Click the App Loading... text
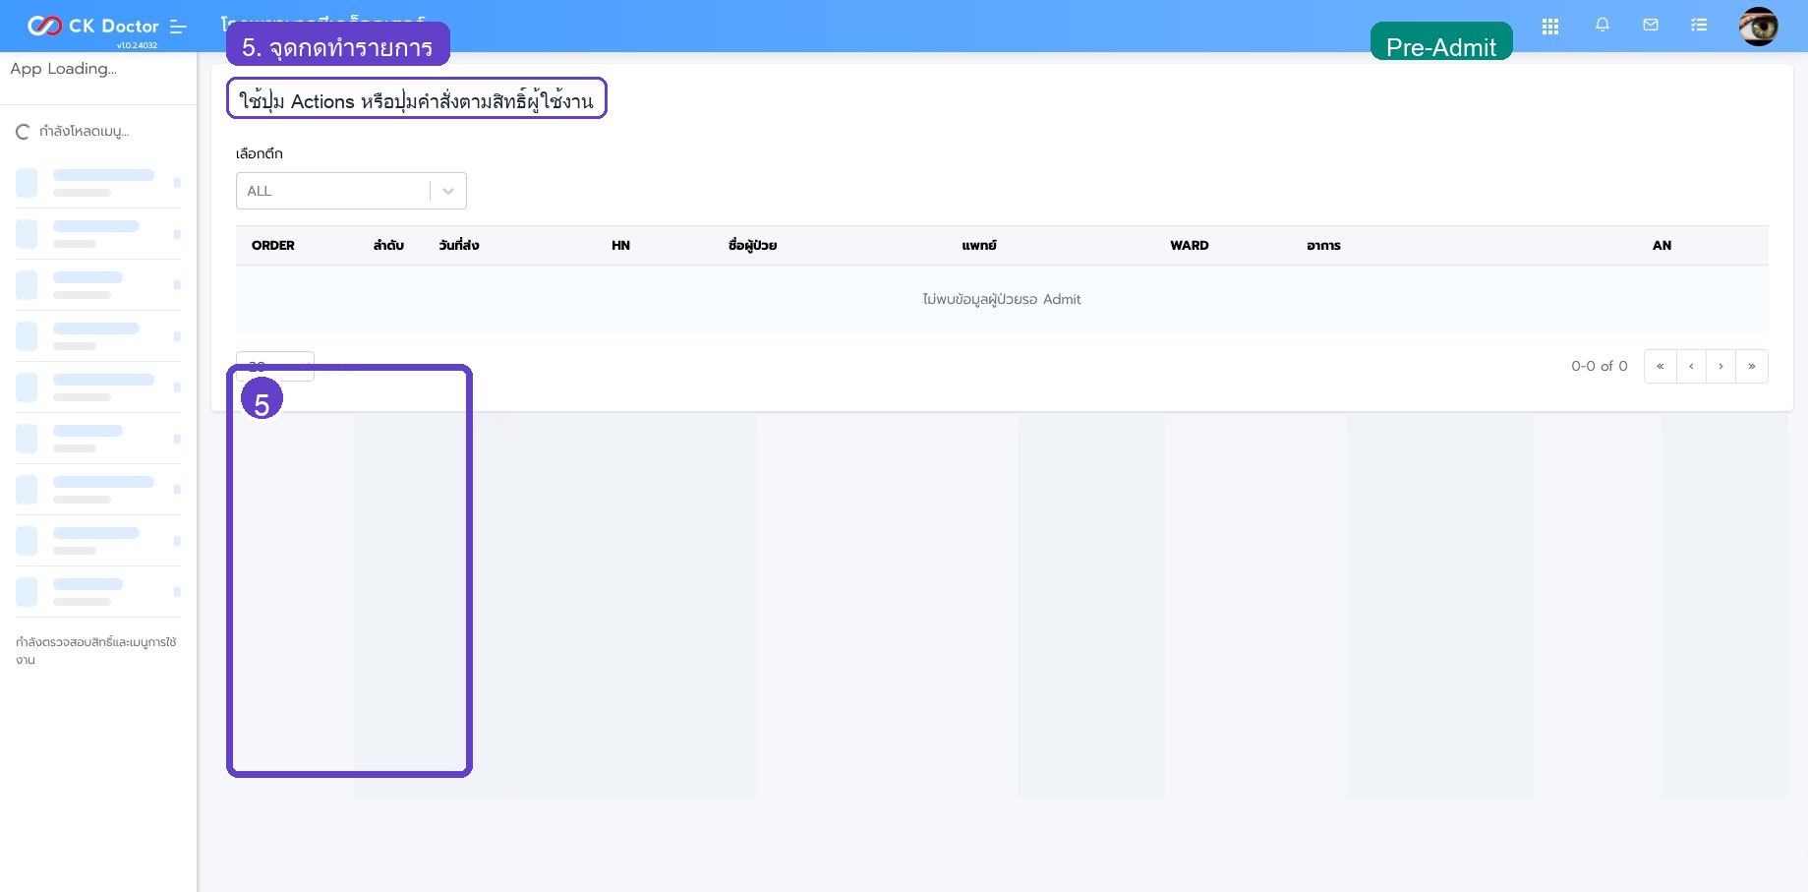 click(x=64, y=69)
